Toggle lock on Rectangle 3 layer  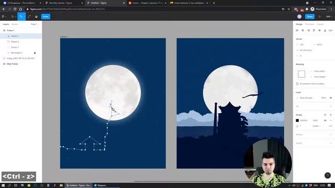(35, 53)
